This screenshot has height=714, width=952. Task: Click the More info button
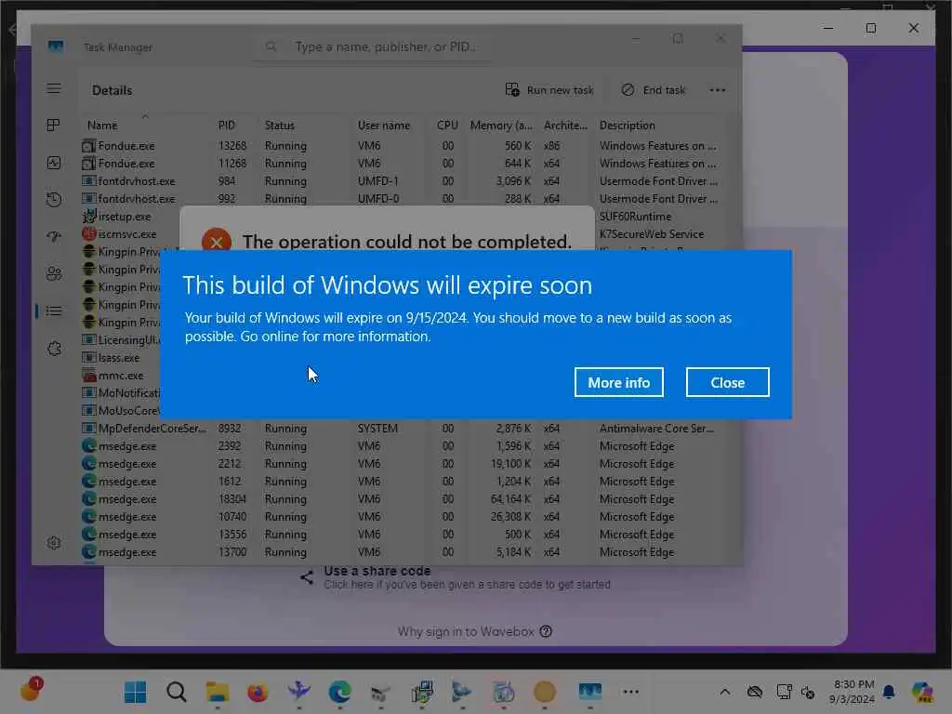[x=618, y=382]
